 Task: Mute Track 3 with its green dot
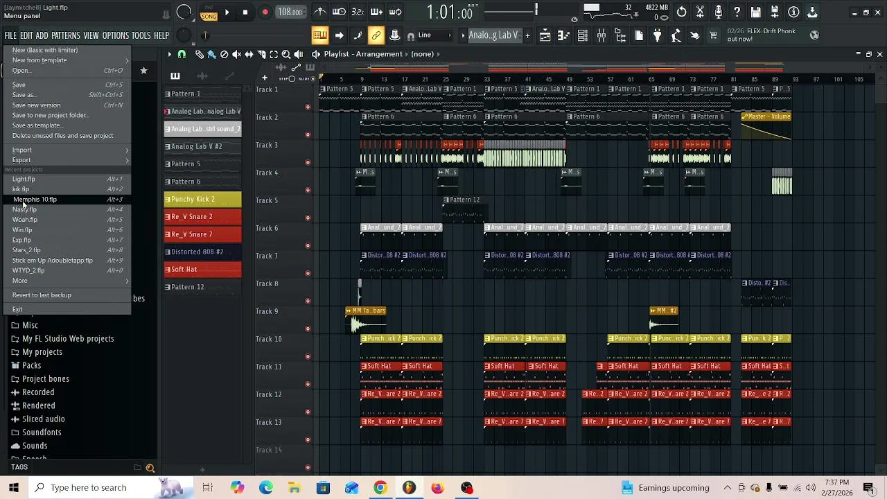(x=308, y=162)
